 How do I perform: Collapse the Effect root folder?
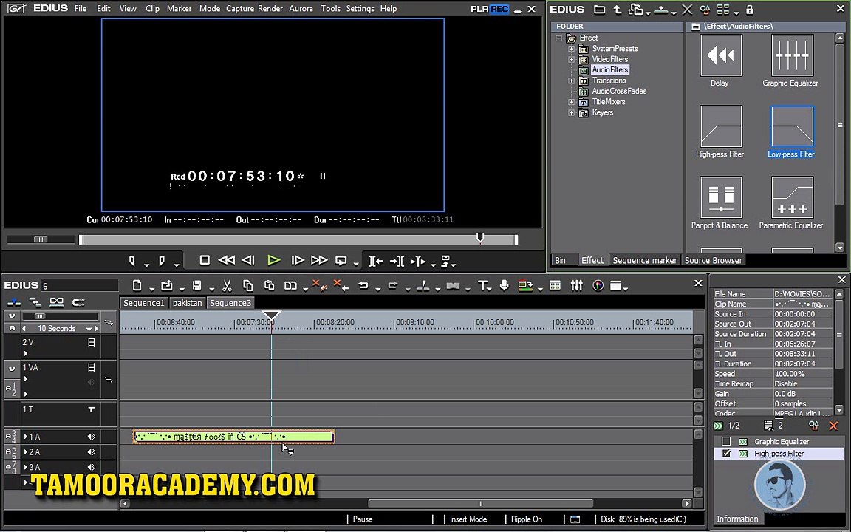click(558, 38)
